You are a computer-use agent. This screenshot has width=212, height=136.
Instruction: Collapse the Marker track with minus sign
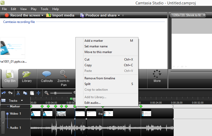8,106
